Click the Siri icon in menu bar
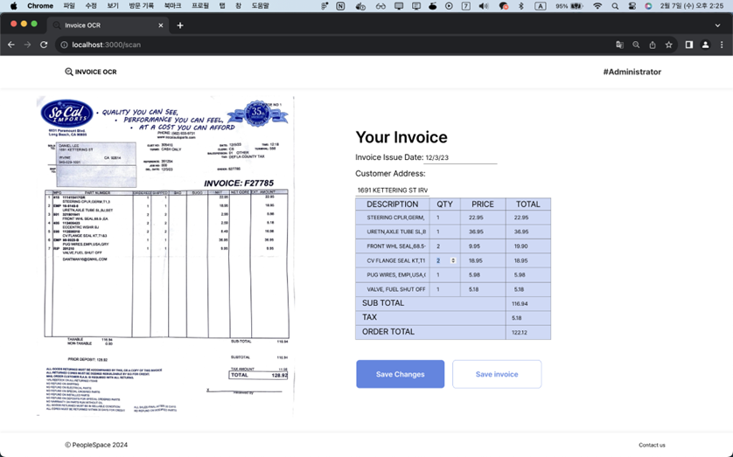The height and width of the screenshot is (457, 733). [x=648, y=6]
